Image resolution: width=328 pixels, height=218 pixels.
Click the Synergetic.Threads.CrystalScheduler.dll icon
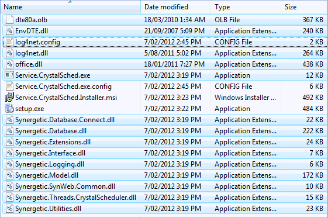coord(9,198)
